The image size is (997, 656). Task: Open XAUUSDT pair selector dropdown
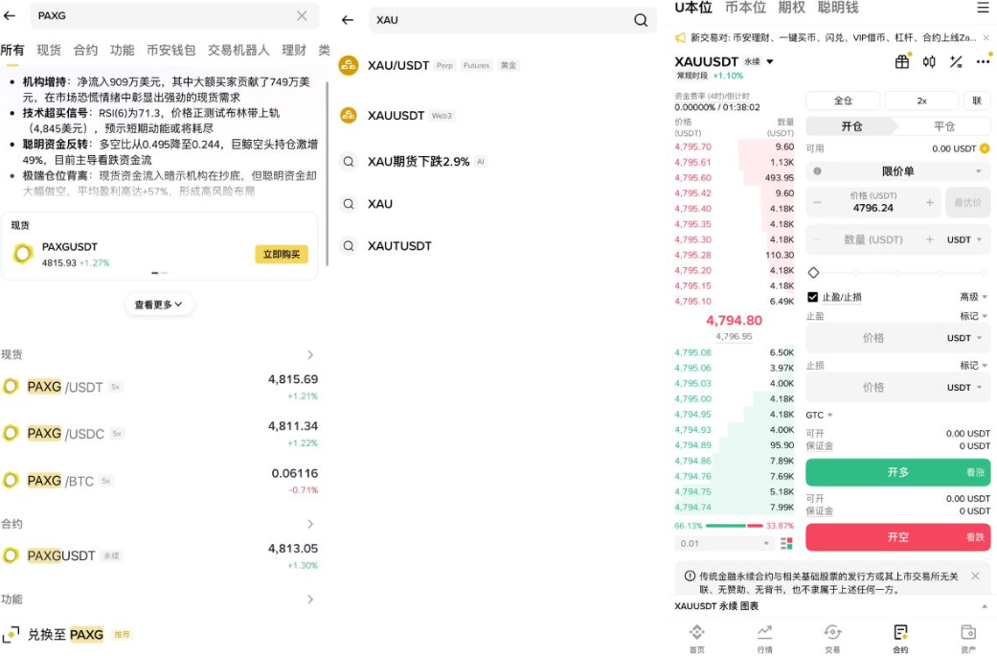pyautogui.click(x=770, y=61)
